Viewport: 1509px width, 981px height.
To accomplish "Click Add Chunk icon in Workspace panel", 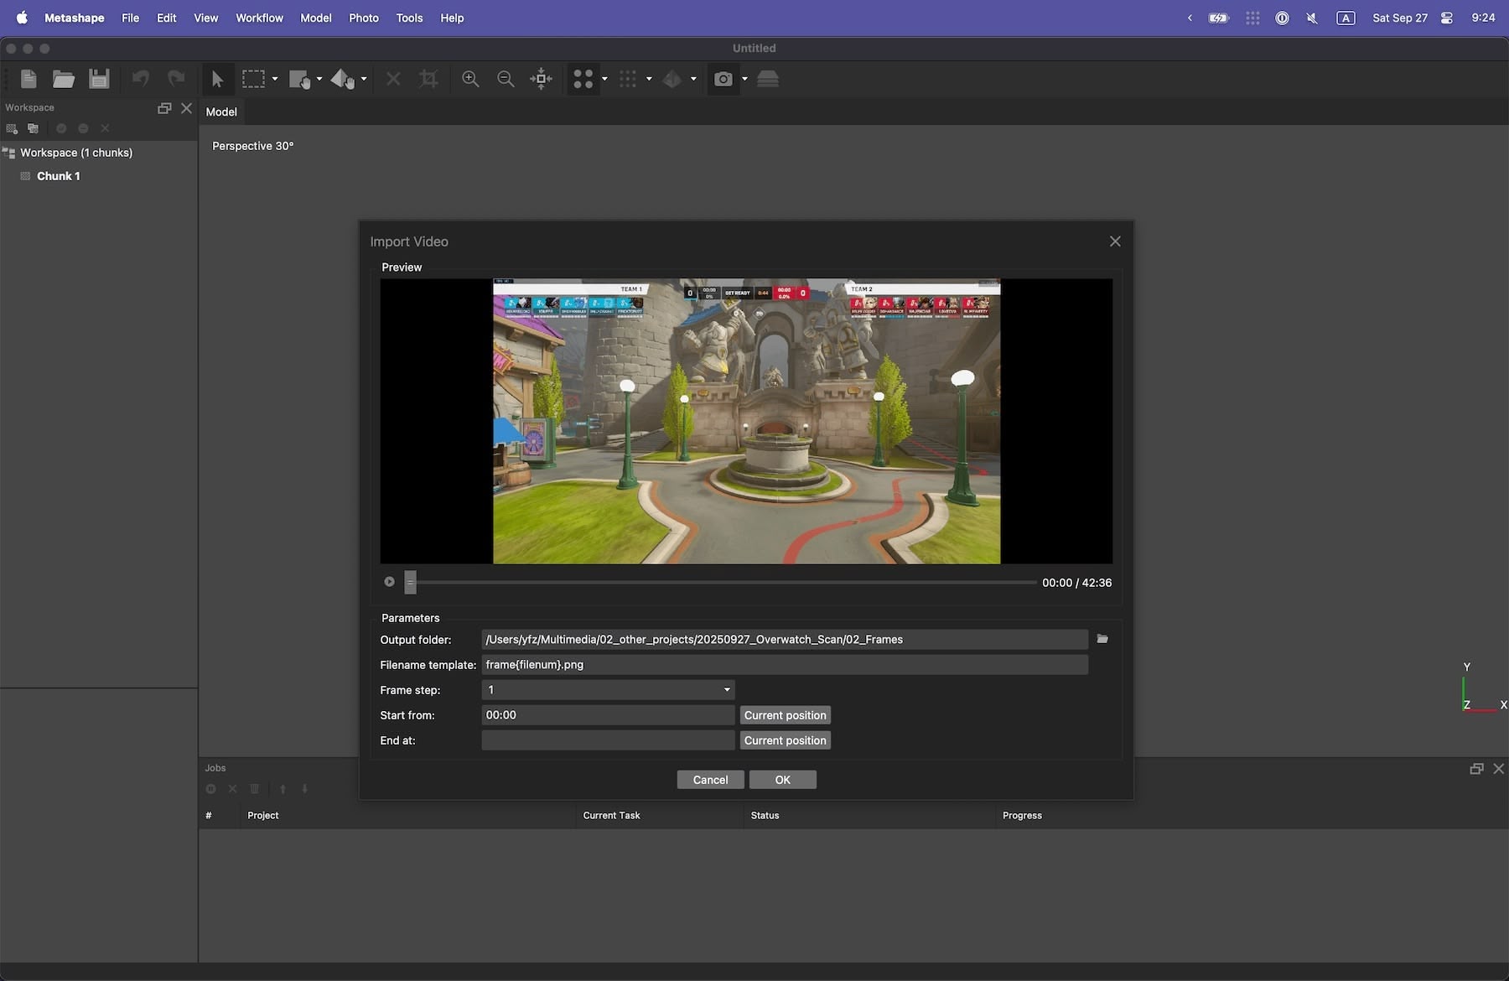I will pyautogui.click(x=12, y=128).
